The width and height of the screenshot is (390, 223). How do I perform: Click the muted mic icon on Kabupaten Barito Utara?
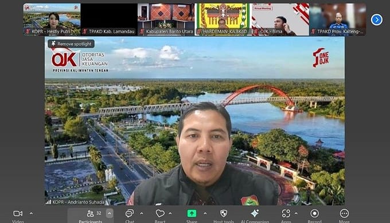pyautogui.click(x=142, y=32)
